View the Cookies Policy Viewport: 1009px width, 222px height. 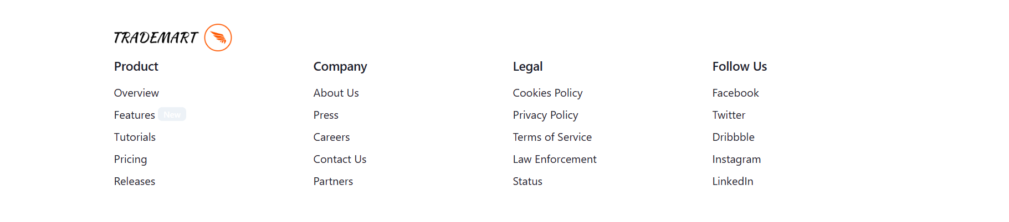tap(547, 93)
